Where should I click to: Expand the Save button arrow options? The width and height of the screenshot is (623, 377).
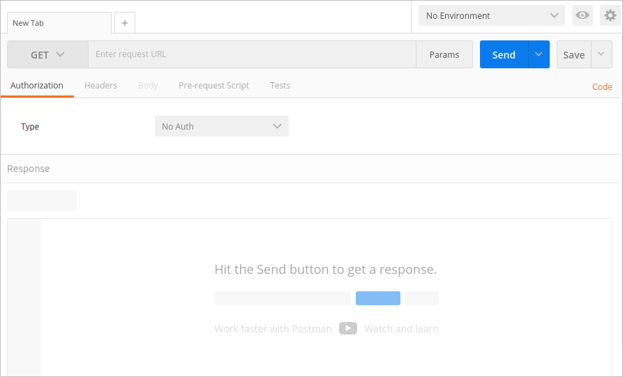601,54
